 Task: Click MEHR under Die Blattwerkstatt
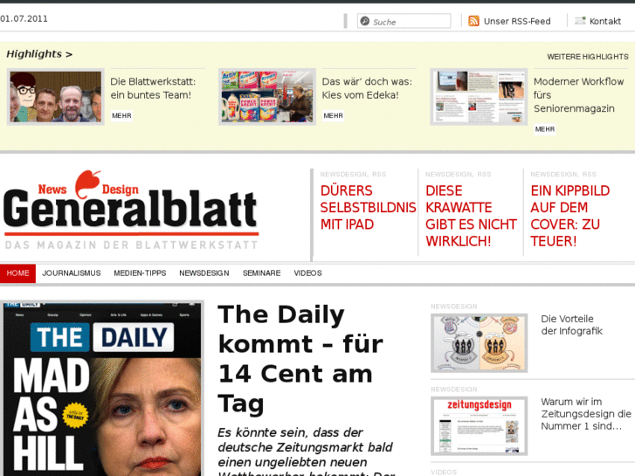point(121,115)
